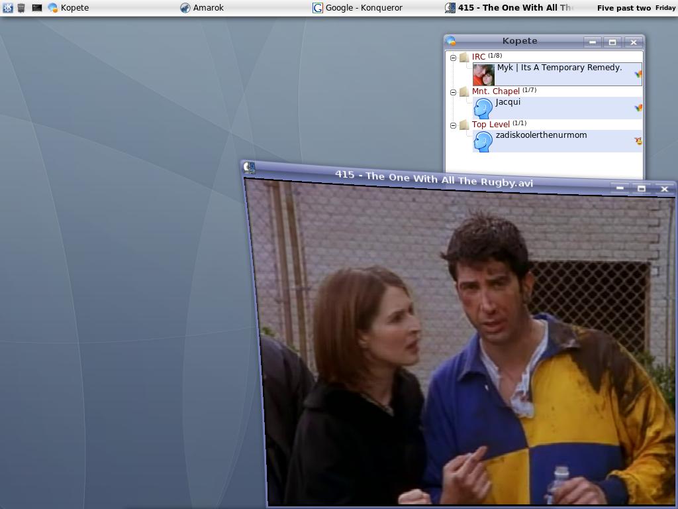Click protocol icon on zadiskoolerthenurmom's row

(638, 141)
